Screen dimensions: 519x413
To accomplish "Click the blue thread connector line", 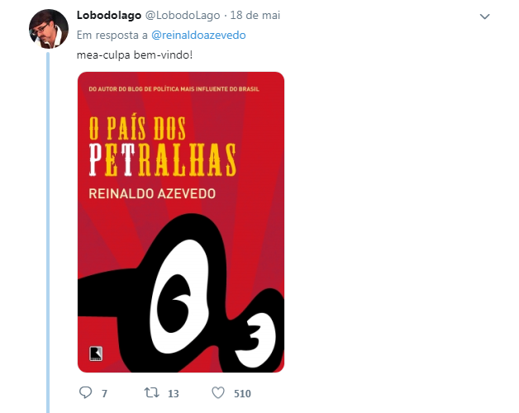I will pos(48,233).
